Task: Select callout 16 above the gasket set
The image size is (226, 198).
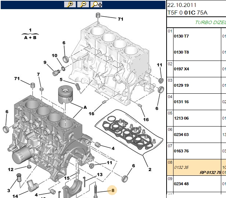Action: pyautogui.click(x=146, y=120)
